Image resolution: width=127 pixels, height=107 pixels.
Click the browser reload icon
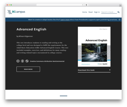click(x=83, y=5)
